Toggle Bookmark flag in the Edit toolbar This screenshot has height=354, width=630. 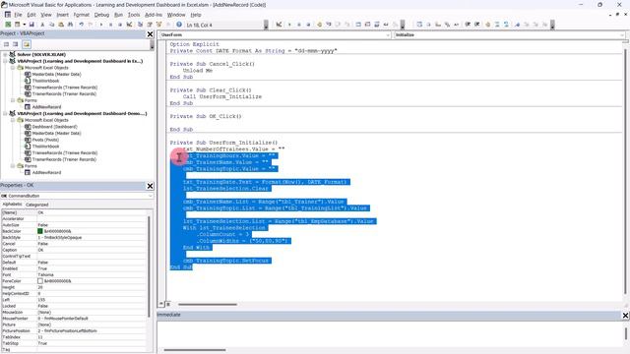[x=517, y=25]
